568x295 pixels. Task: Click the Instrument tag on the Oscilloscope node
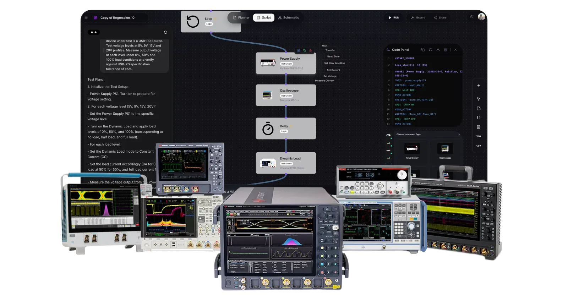pos(286,96)
